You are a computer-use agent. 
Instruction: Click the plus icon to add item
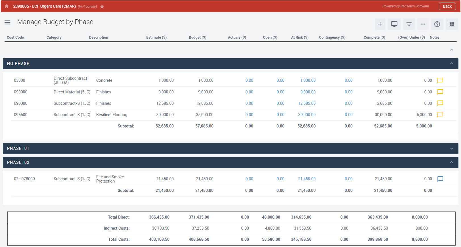380,24
